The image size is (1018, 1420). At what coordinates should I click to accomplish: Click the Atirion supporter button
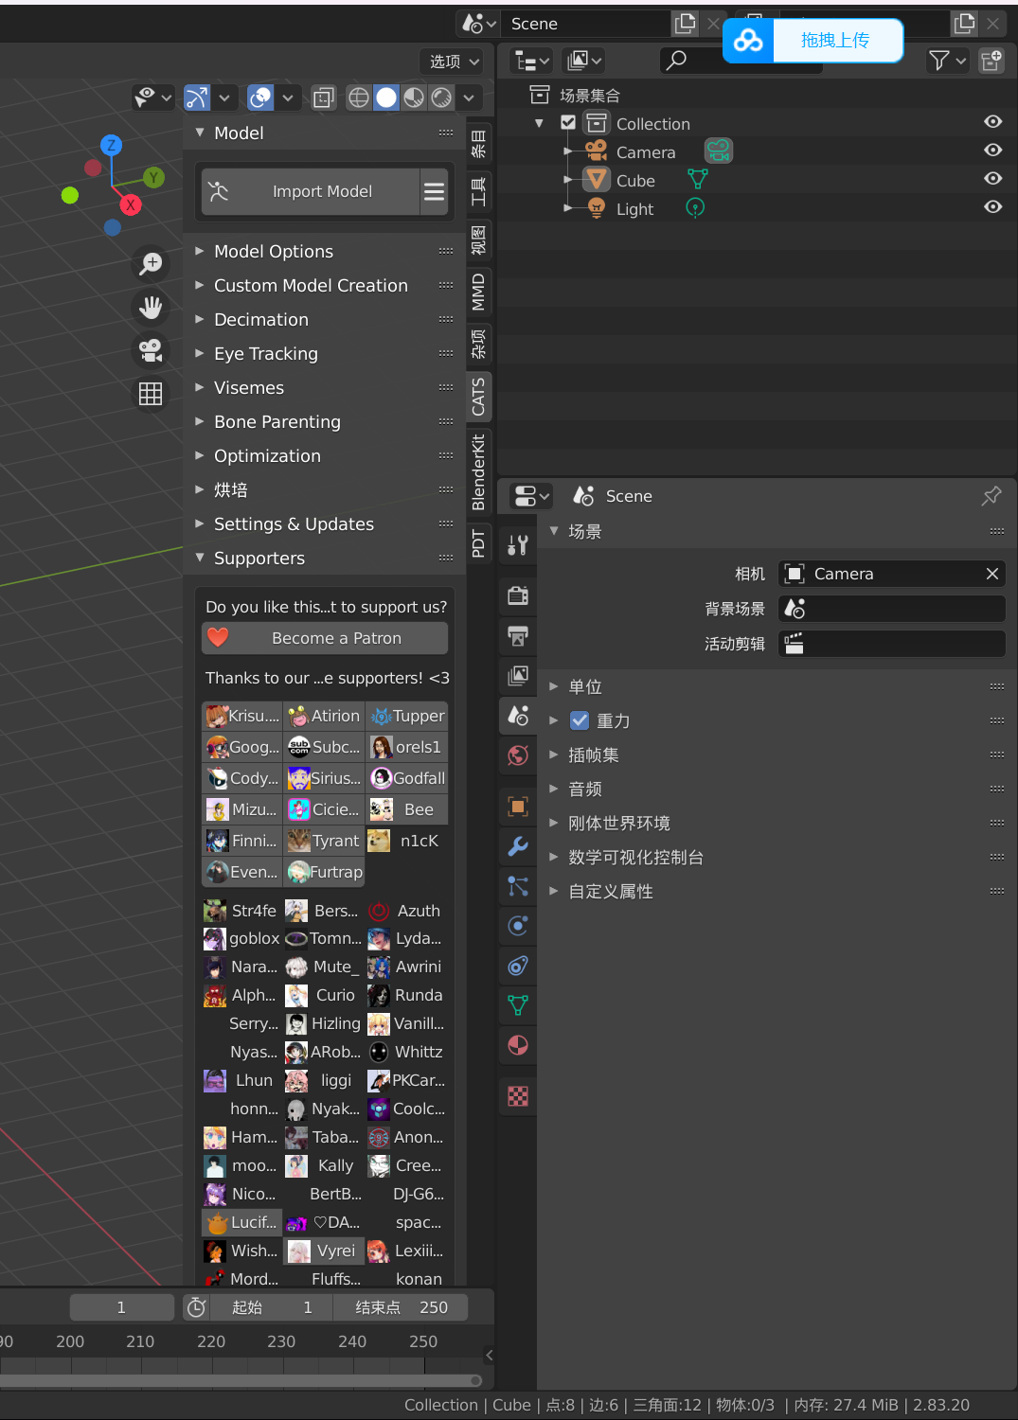[324, 716]
